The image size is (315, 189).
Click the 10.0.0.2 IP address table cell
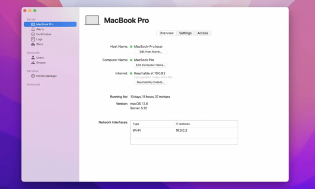point(181,131)
